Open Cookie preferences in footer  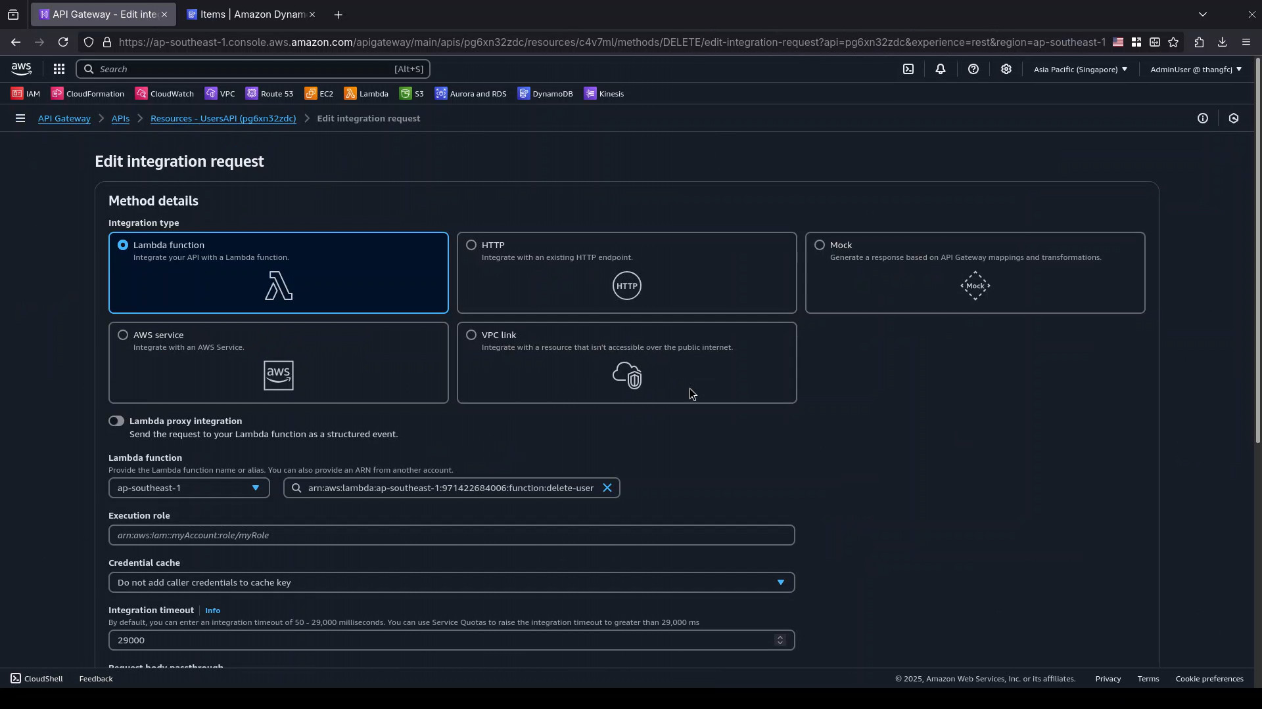click(x=1209, y=679)
